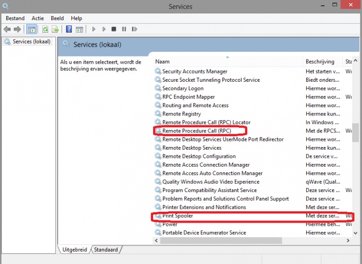Click the Export list toolbar icon

[55, 30]
